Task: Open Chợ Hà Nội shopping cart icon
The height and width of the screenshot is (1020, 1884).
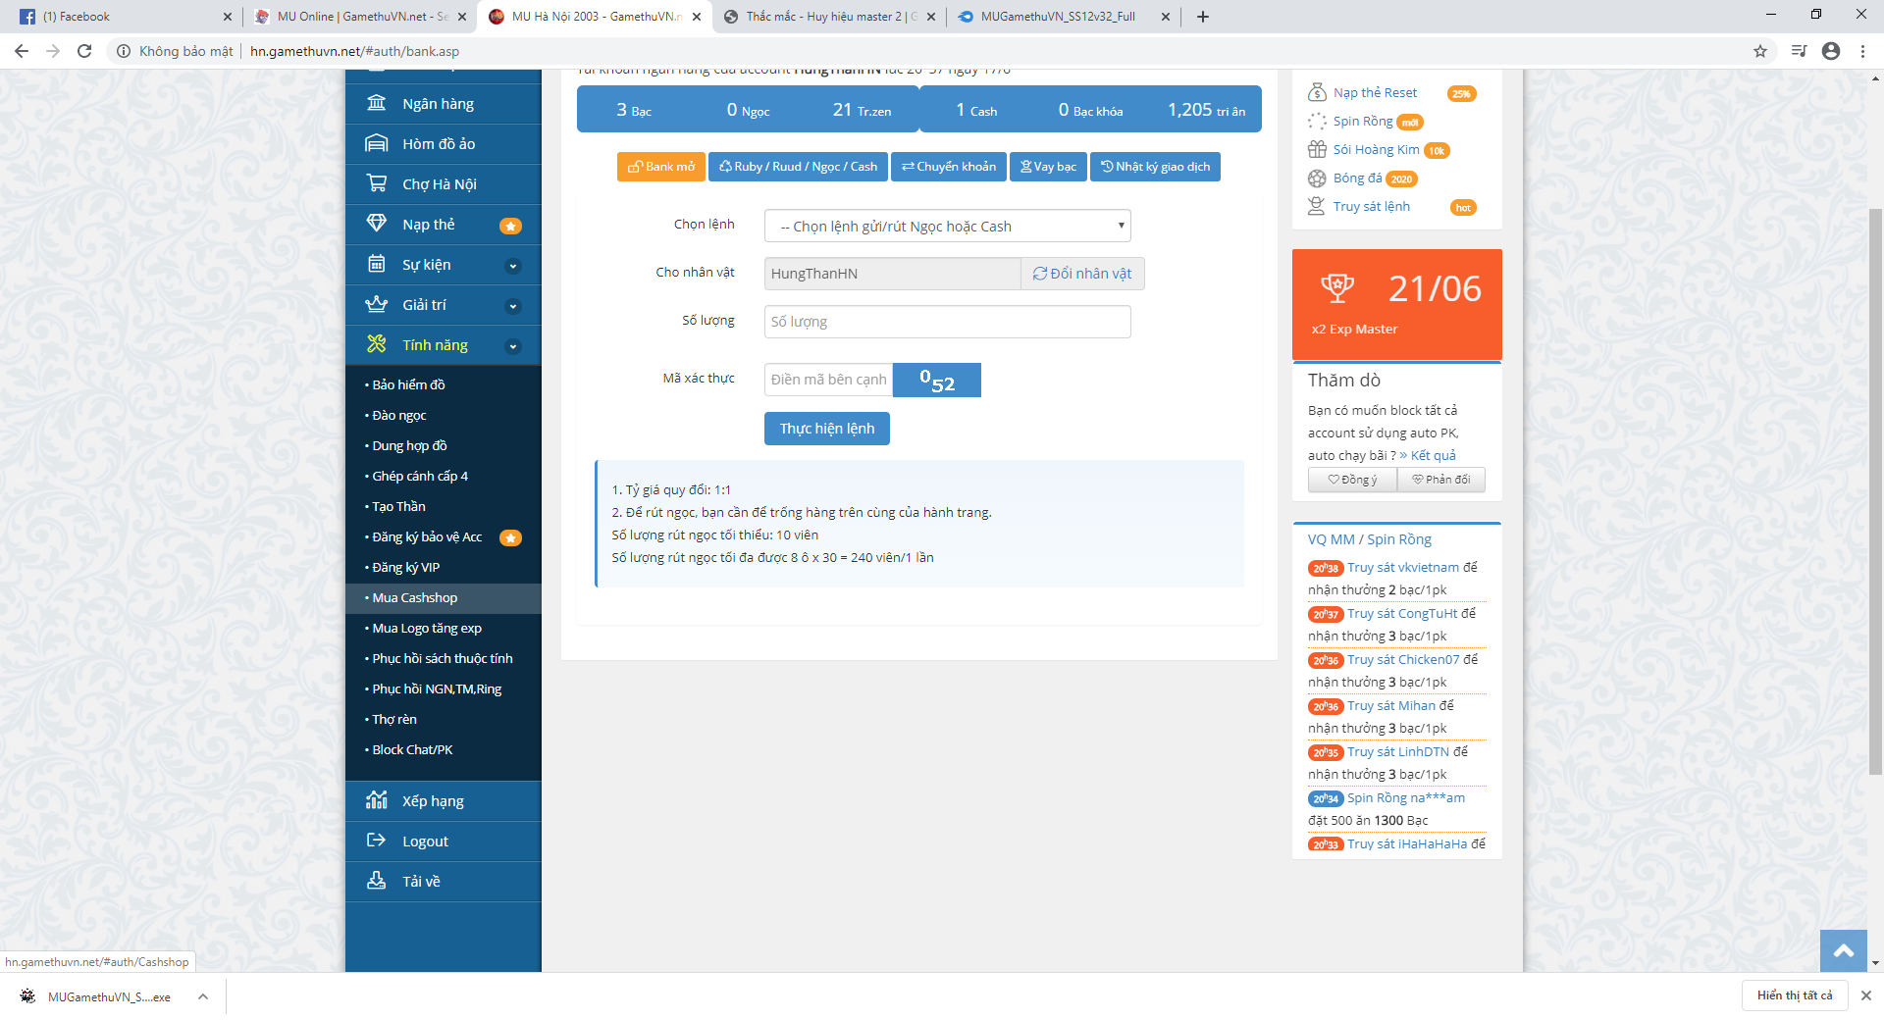Action: click(376, 183)
